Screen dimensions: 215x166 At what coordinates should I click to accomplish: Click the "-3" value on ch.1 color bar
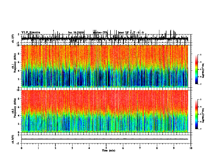(200, 55)
